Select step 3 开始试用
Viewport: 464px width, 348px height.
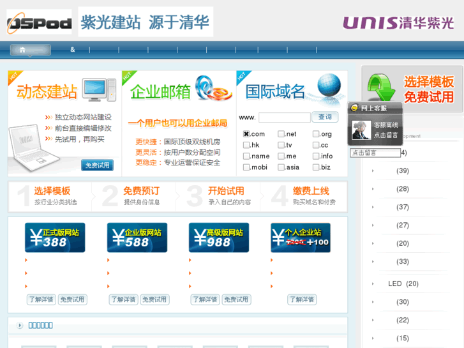click(x=218, y=197)
